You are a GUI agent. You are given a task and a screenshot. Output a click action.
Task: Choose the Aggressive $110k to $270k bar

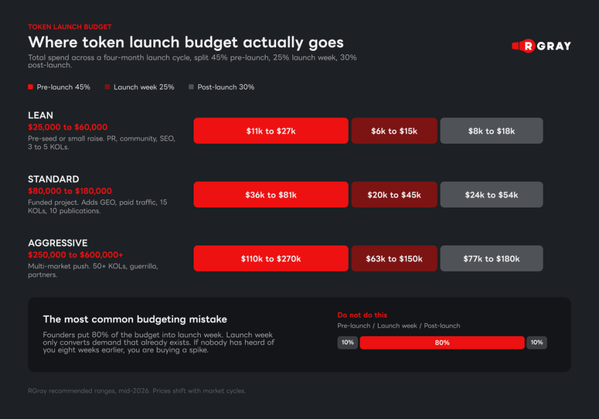pos(271,258)
